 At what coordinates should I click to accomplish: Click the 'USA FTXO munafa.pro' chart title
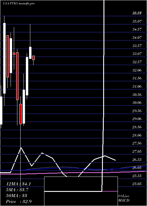point(19,4)
